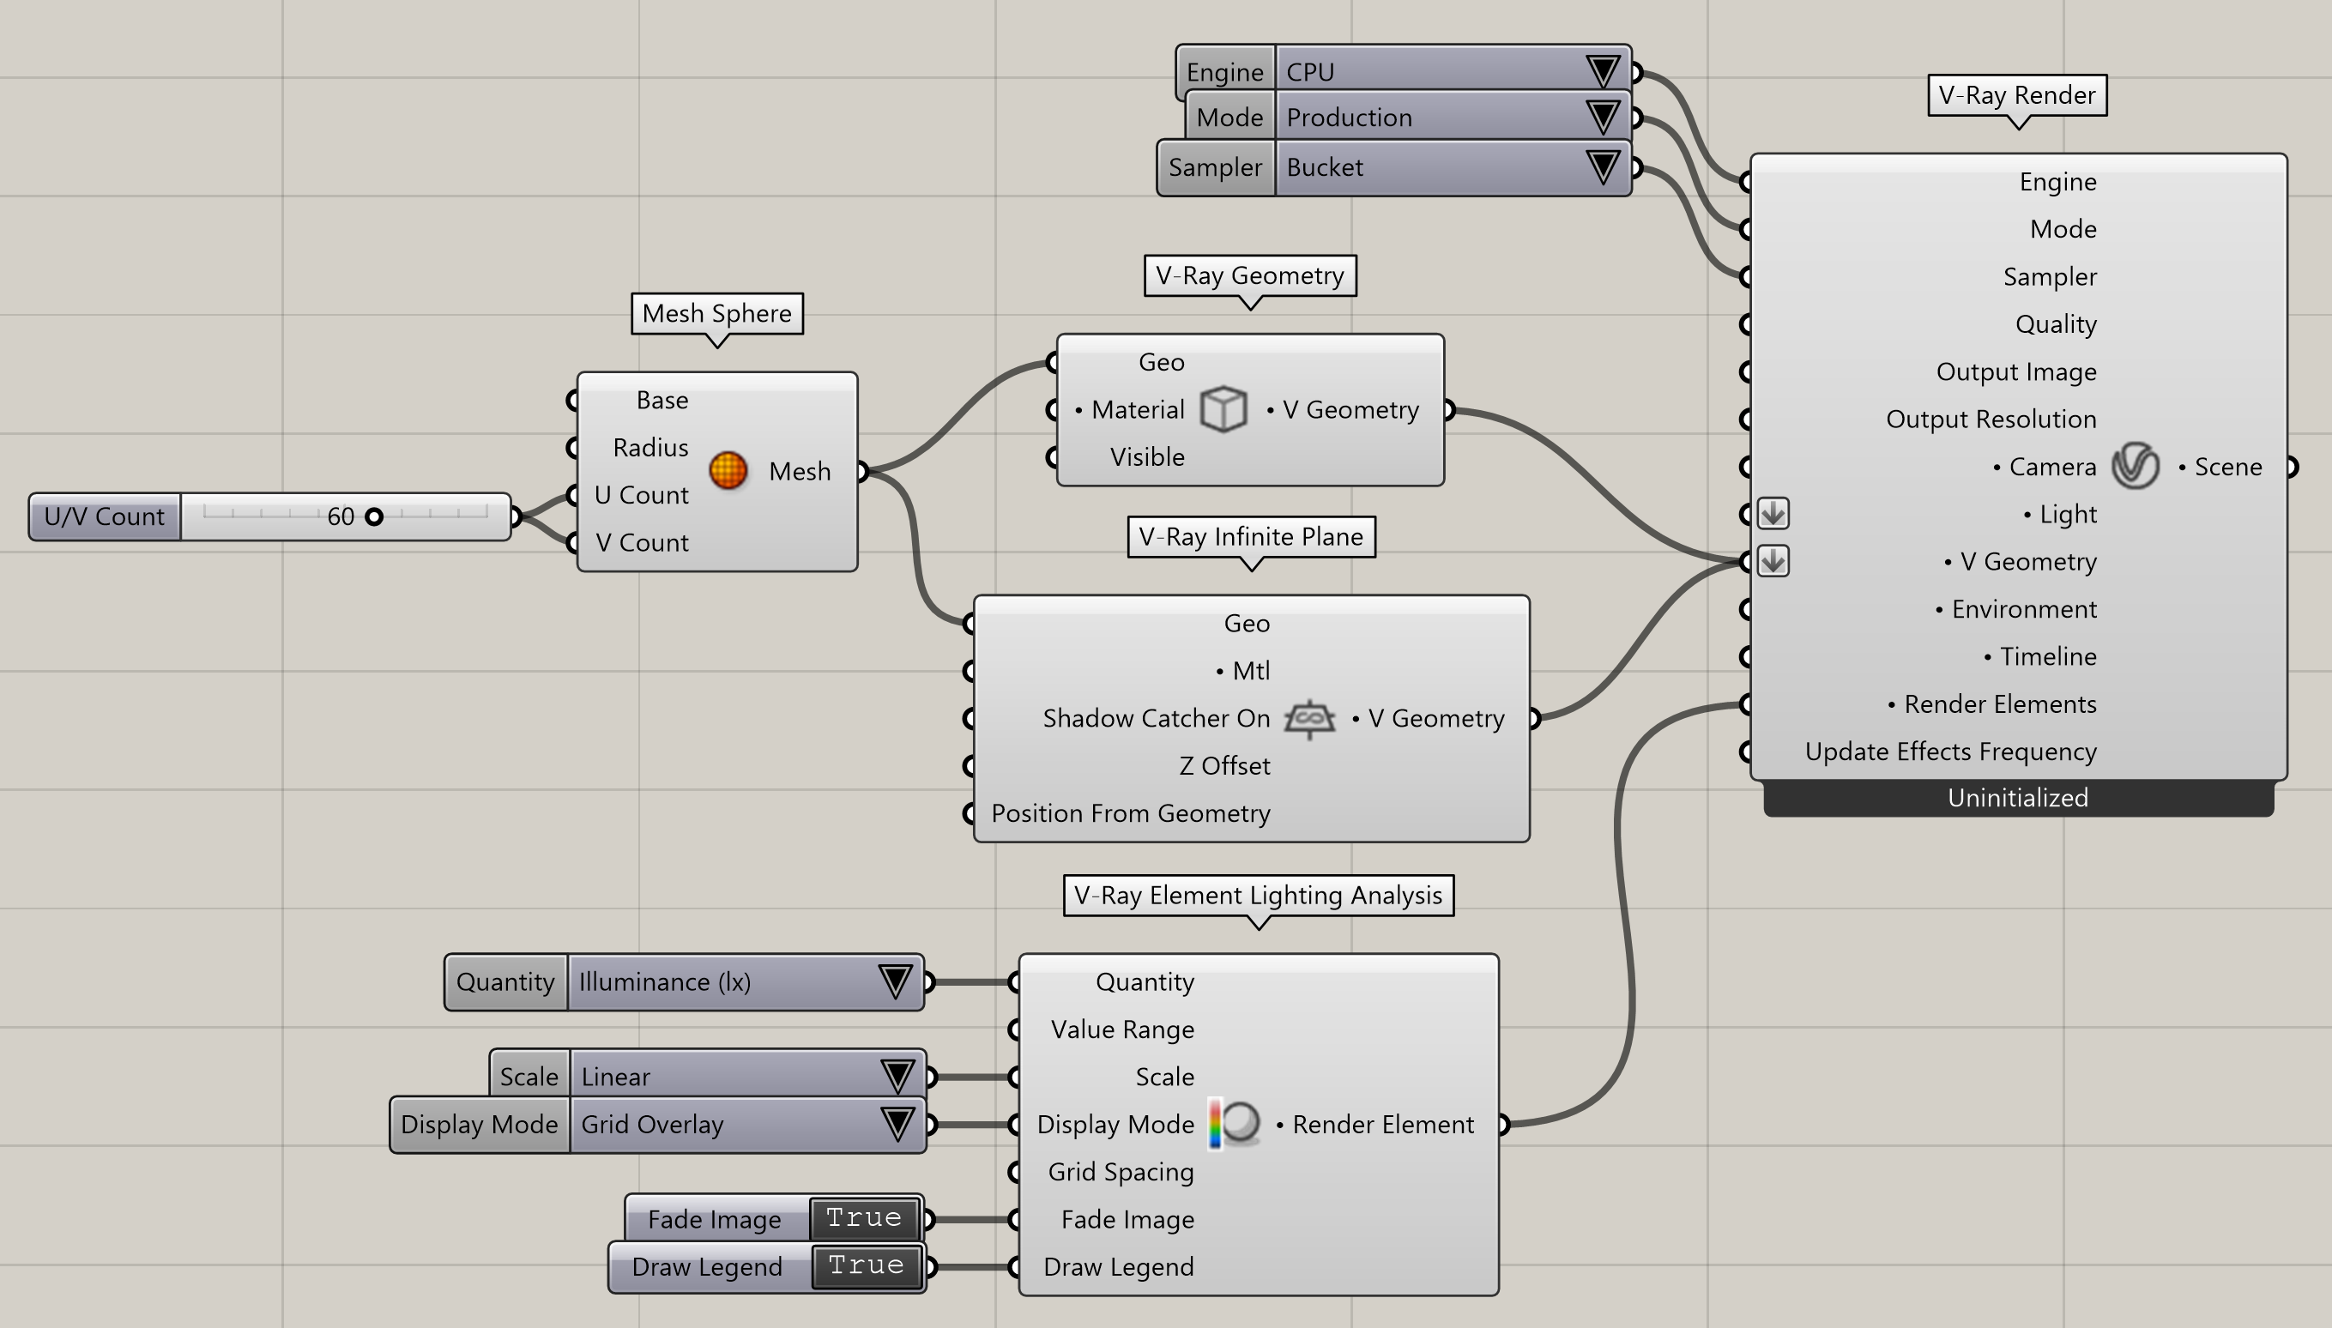
Task: Click the Display Mode value list label
Action: tap(479, 1124)
